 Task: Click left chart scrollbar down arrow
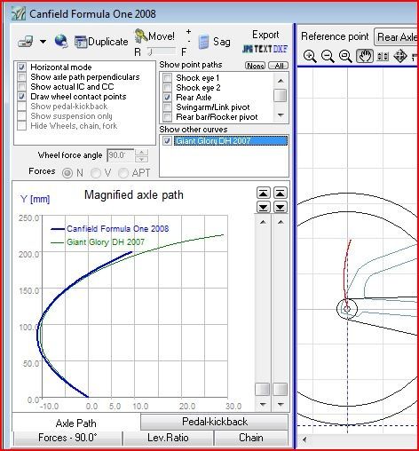coord(263,404)
